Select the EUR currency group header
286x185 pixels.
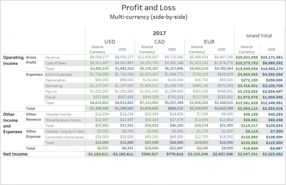point(209,42)
